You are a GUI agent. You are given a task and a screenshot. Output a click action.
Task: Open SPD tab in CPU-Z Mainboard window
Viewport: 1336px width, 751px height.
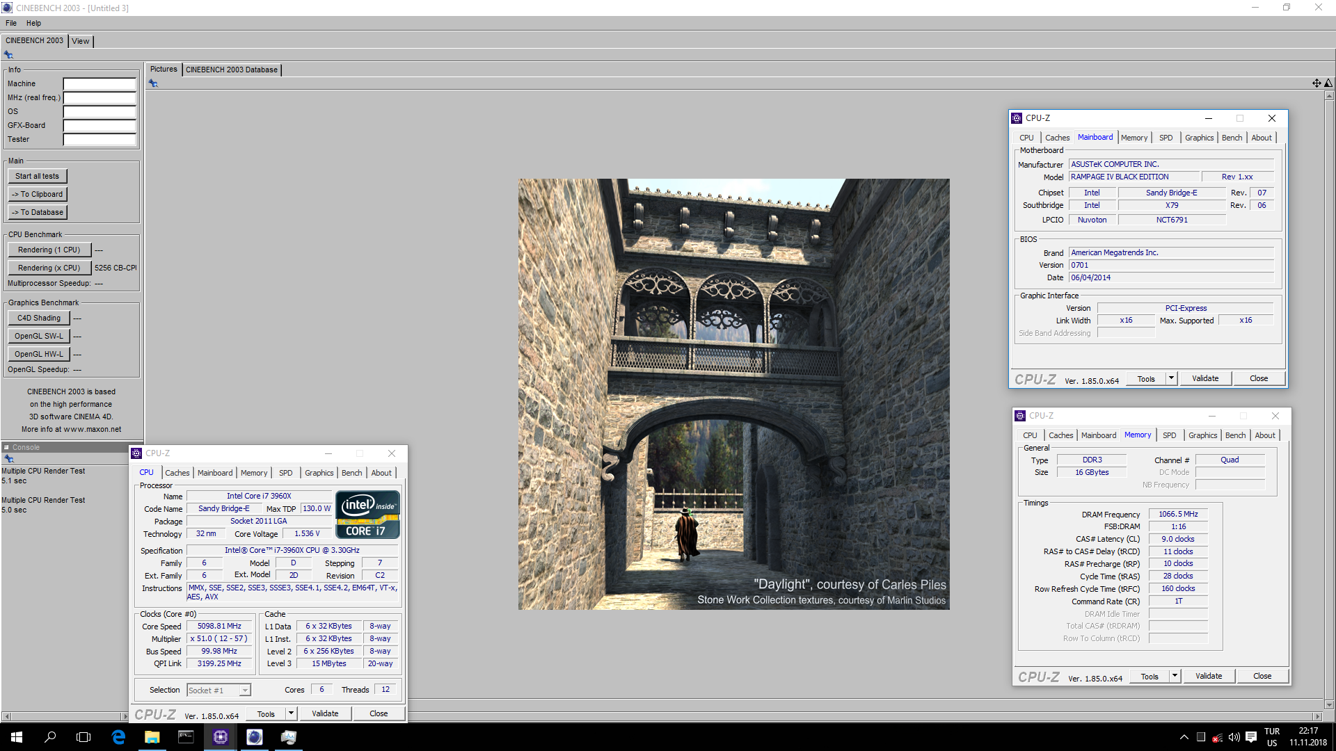click(1166, 138)
